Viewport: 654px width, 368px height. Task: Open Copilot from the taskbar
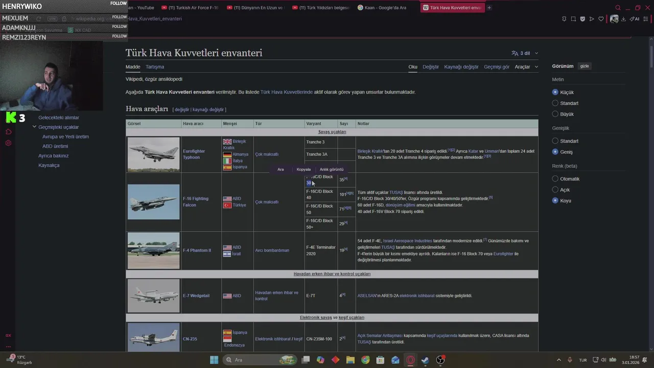[320, 360]
